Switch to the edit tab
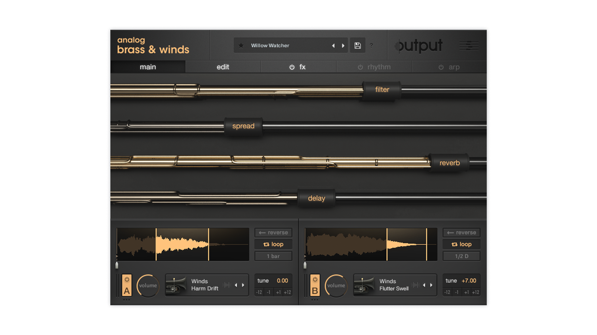The image size is (597, 335). (x=223, y=67)
